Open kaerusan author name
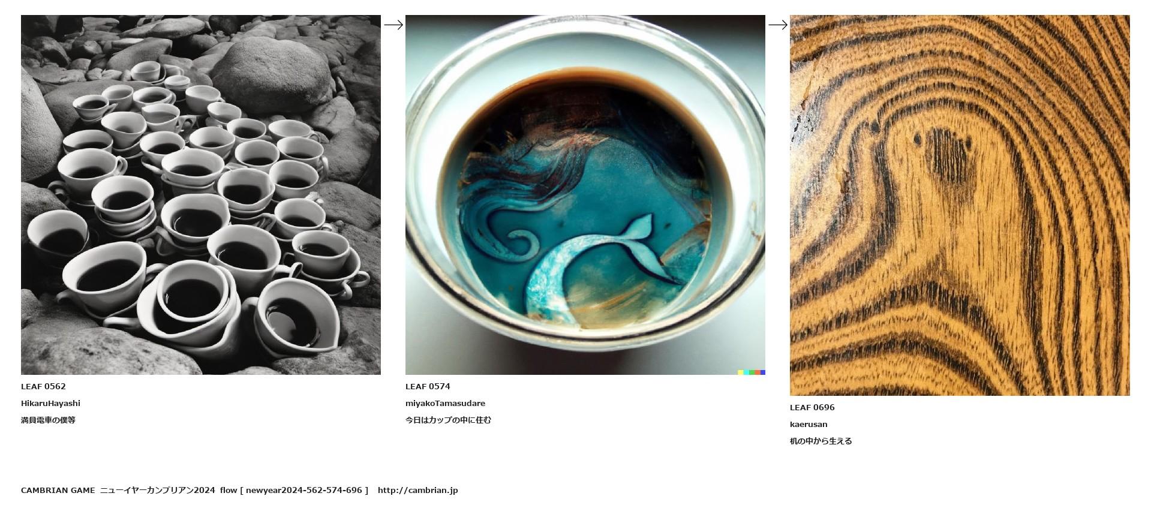This screenshot has width=1151, height=505. tap(809, 424)
